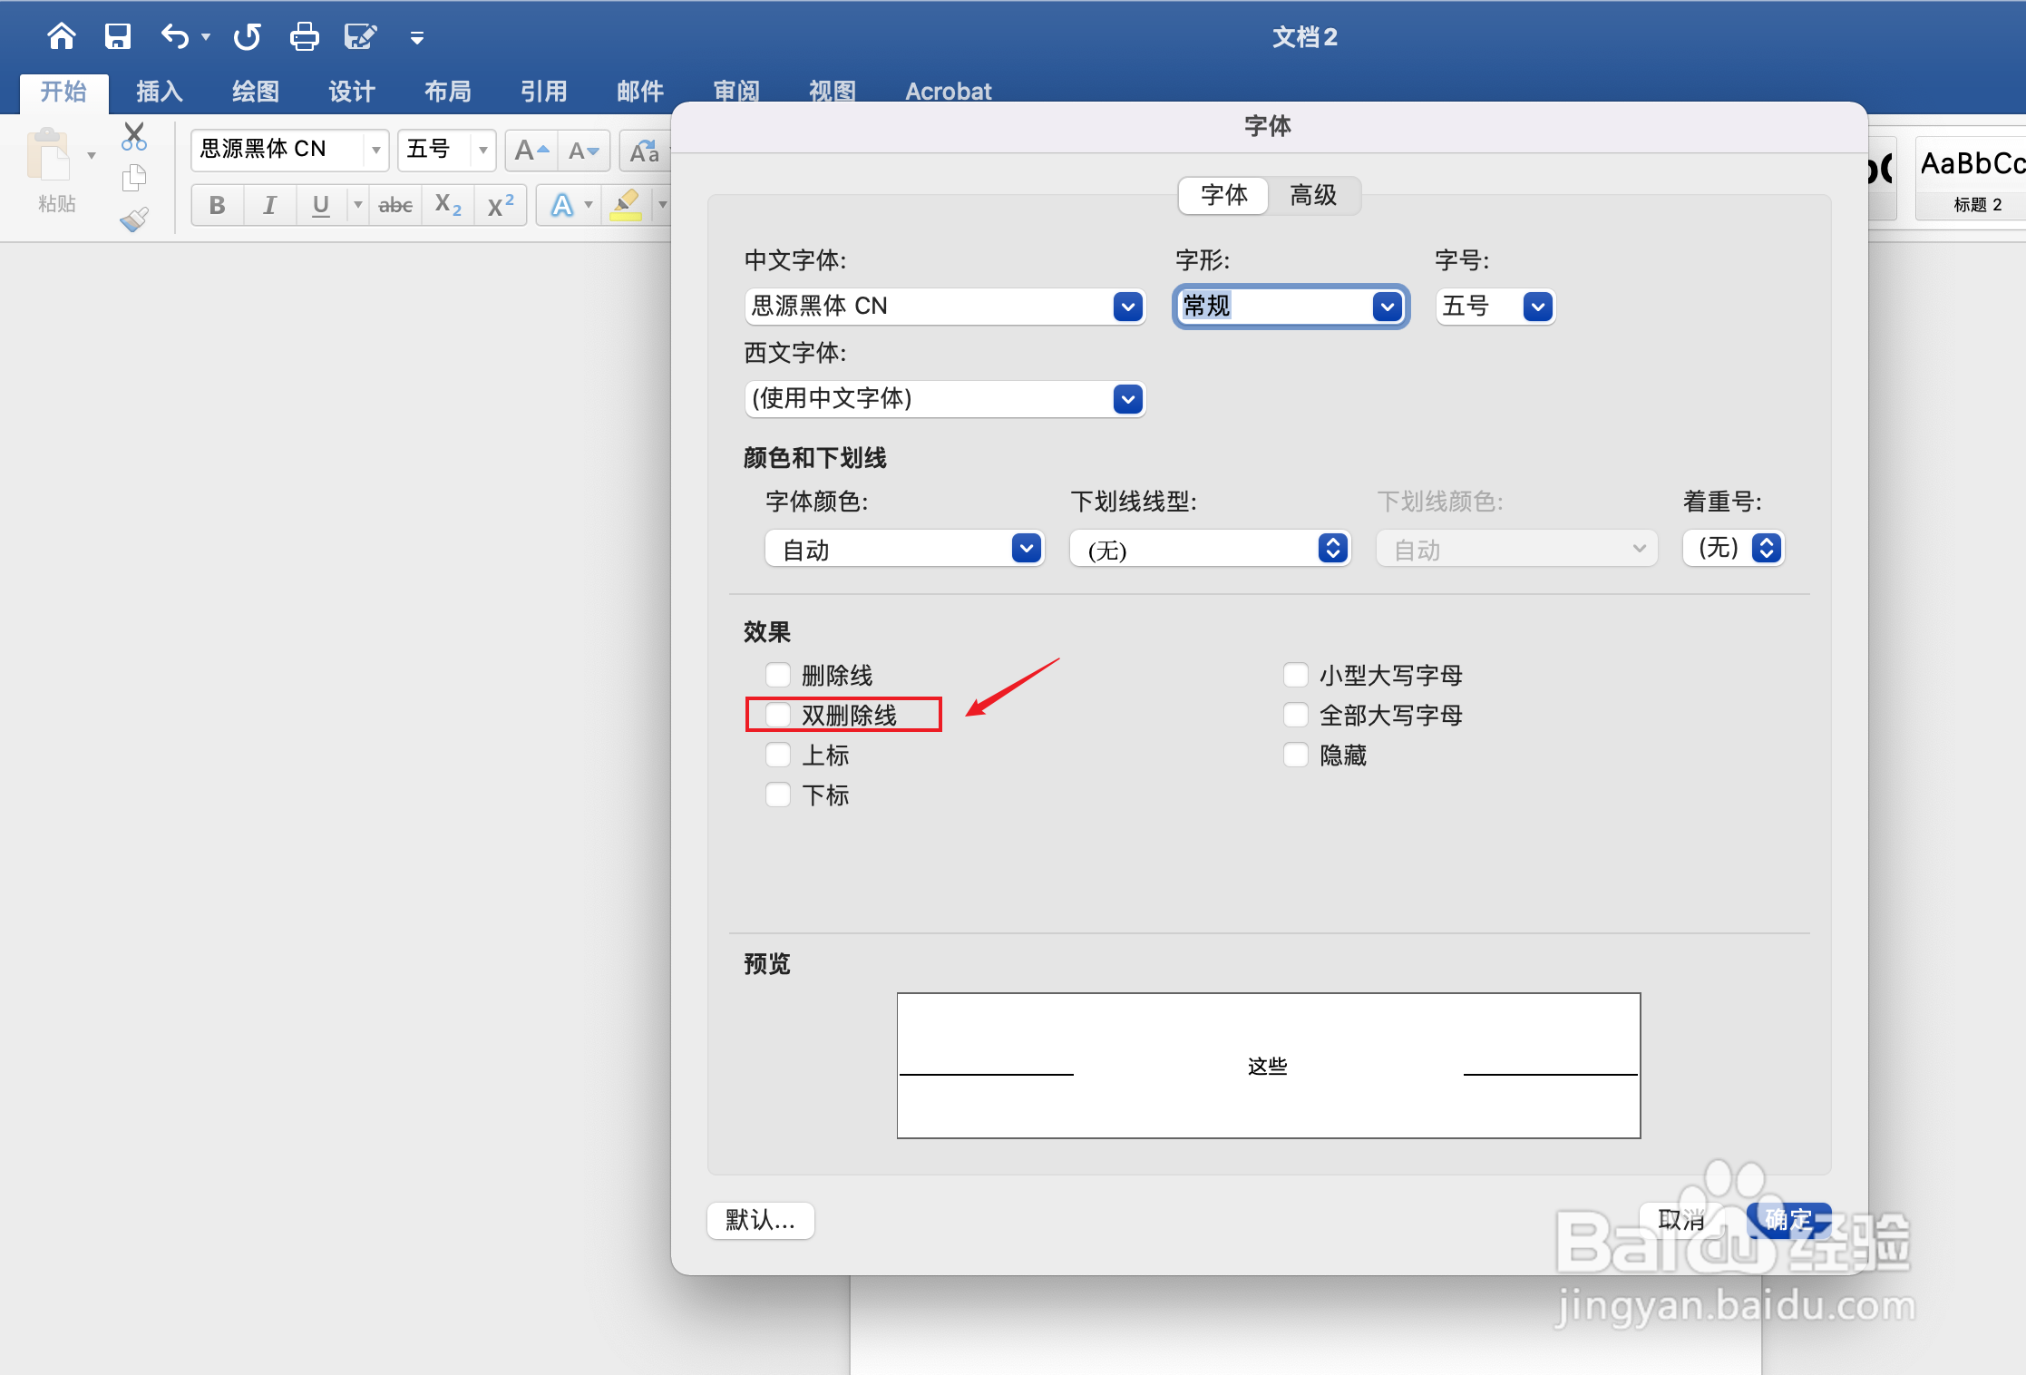The width and height of the screenshot is (2026, 1375).
Task: Click the 取消 cancel button
Action: 1680,1220
